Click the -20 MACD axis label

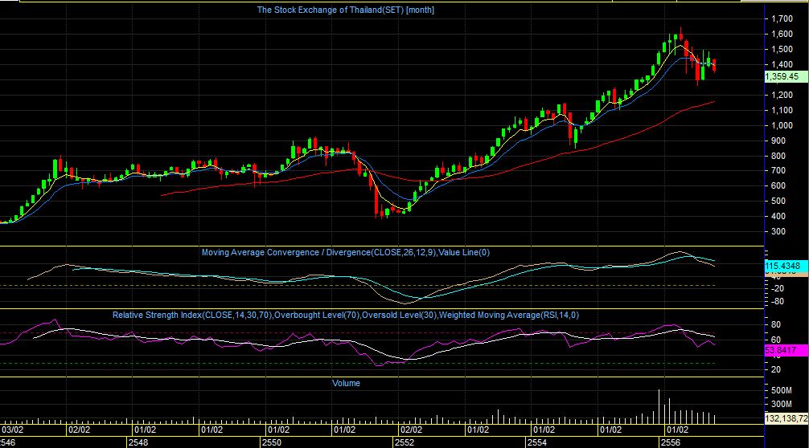point(777,288)
